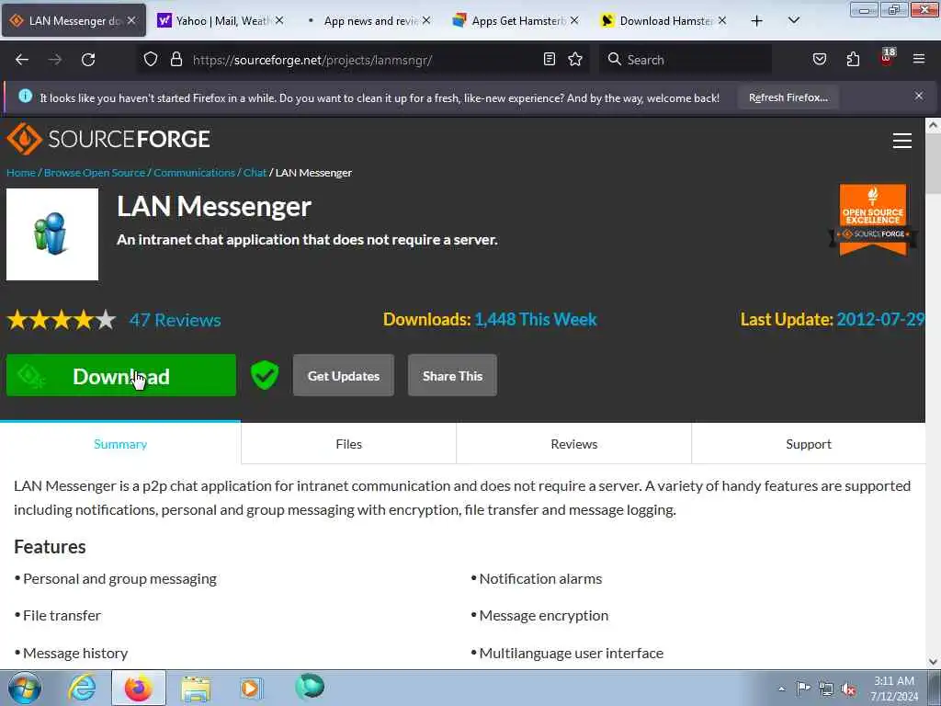Click the Chat breadcrumb link
The image size is (941, 706).
pyautogui.click(x=255, y=173)
